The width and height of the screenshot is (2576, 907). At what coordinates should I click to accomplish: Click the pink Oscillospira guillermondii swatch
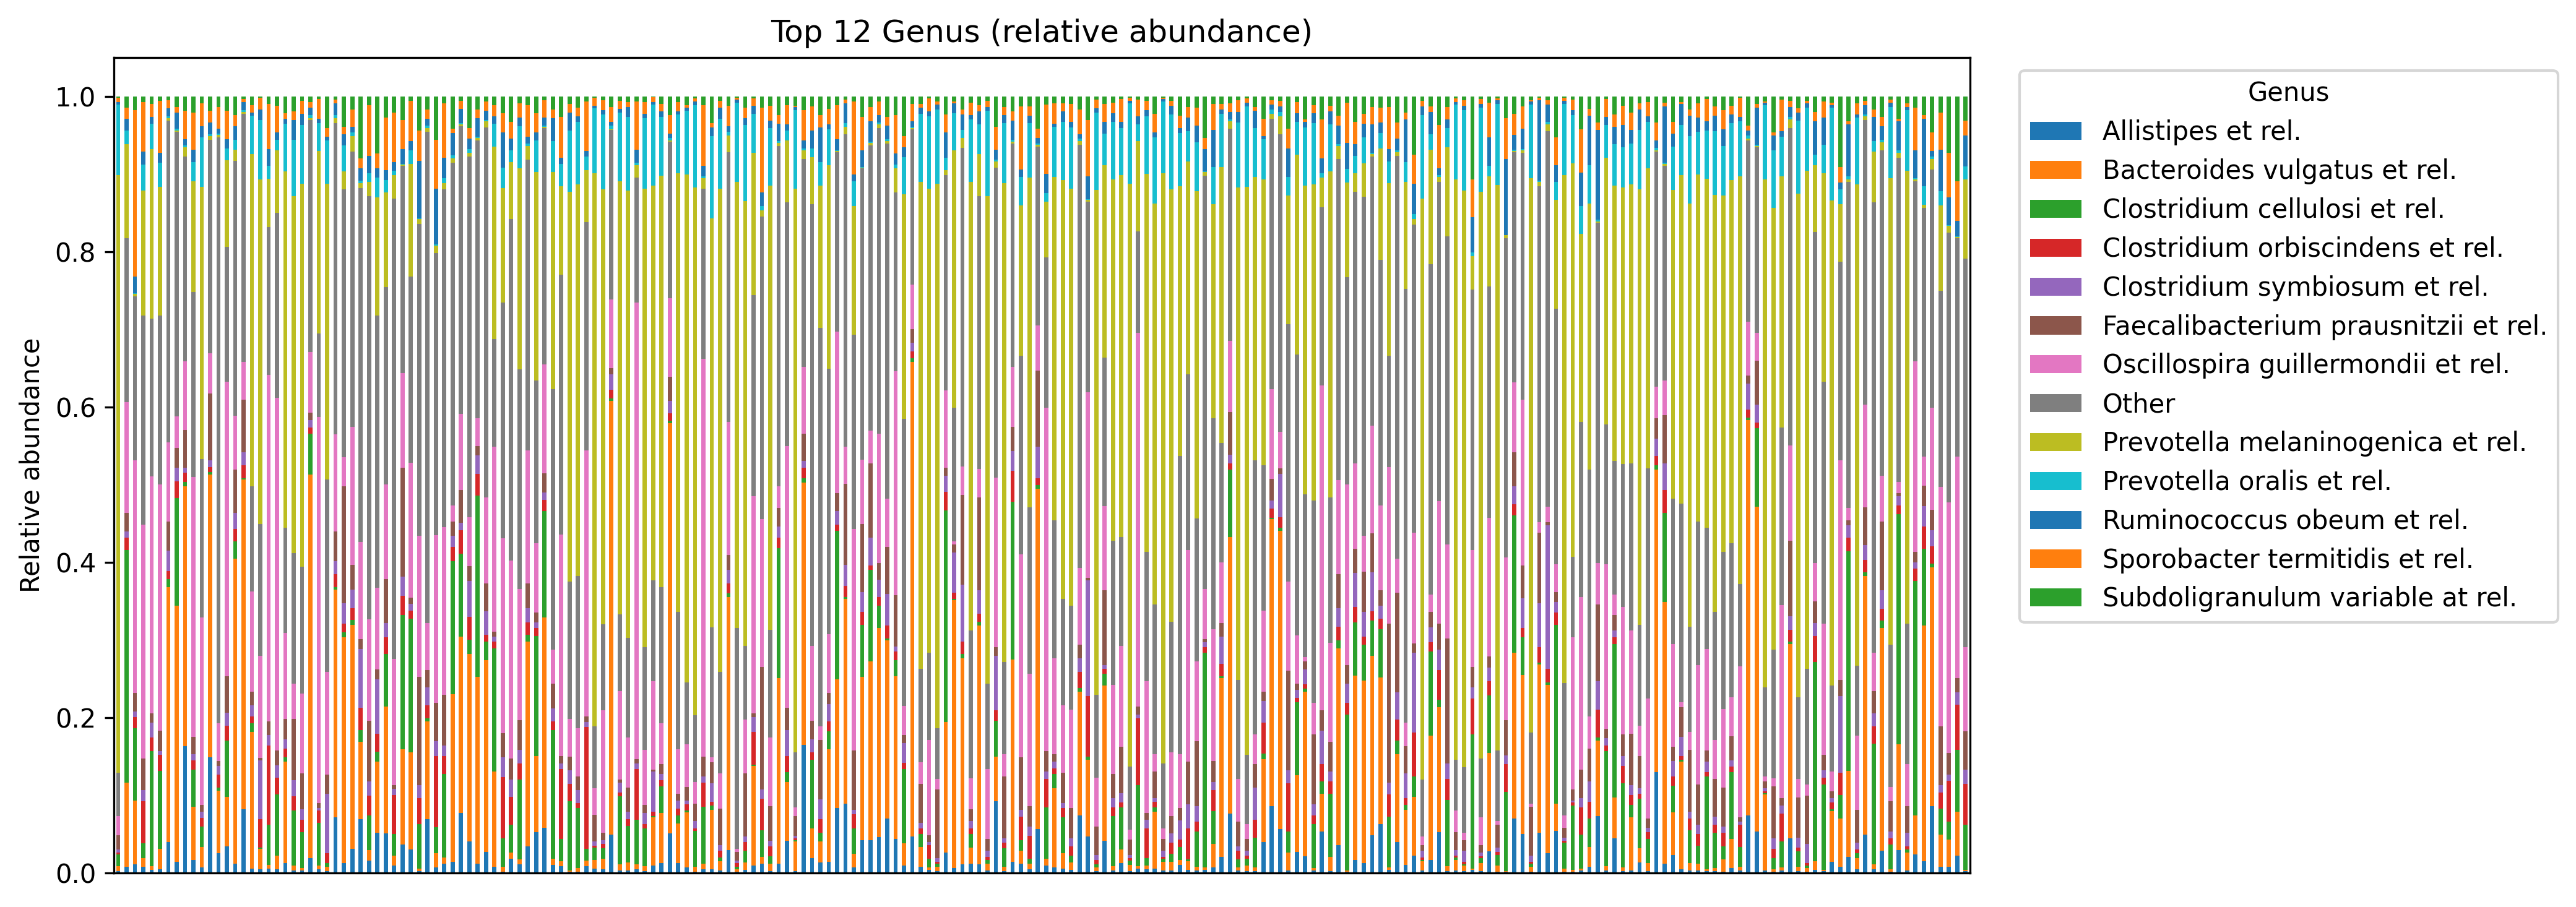[2055, 364]
